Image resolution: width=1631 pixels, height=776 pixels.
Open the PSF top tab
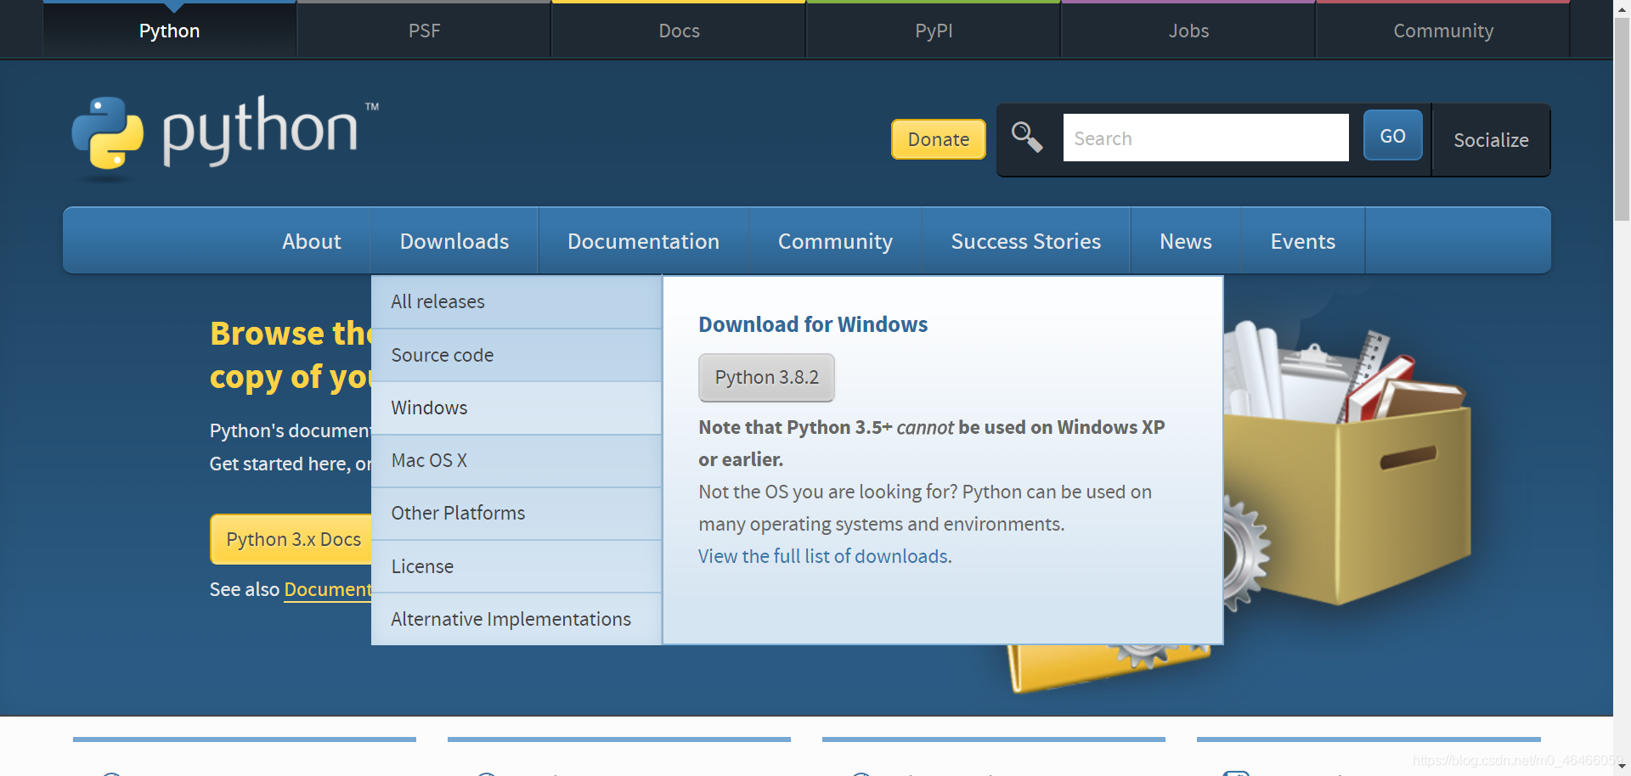tap(424, 31)
